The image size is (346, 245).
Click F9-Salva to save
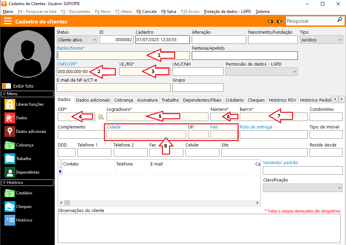coord(168,12)
